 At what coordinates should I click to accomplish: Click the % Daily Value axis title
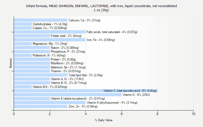point(104,120)
